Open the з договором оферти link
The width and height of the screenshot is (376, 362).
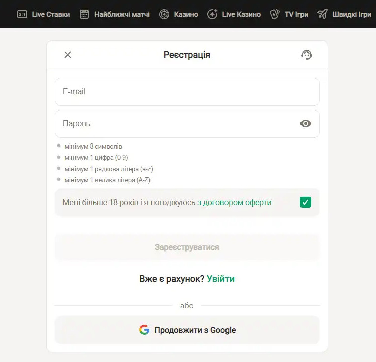(x=235, y=203)
